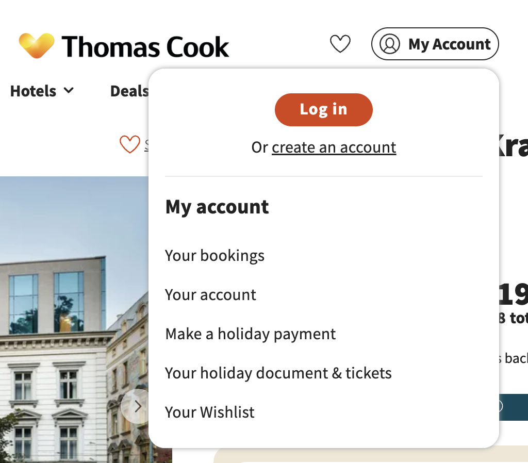Open wishlist via header heart icon
528x463 pixels.
(x=340, y=44)
